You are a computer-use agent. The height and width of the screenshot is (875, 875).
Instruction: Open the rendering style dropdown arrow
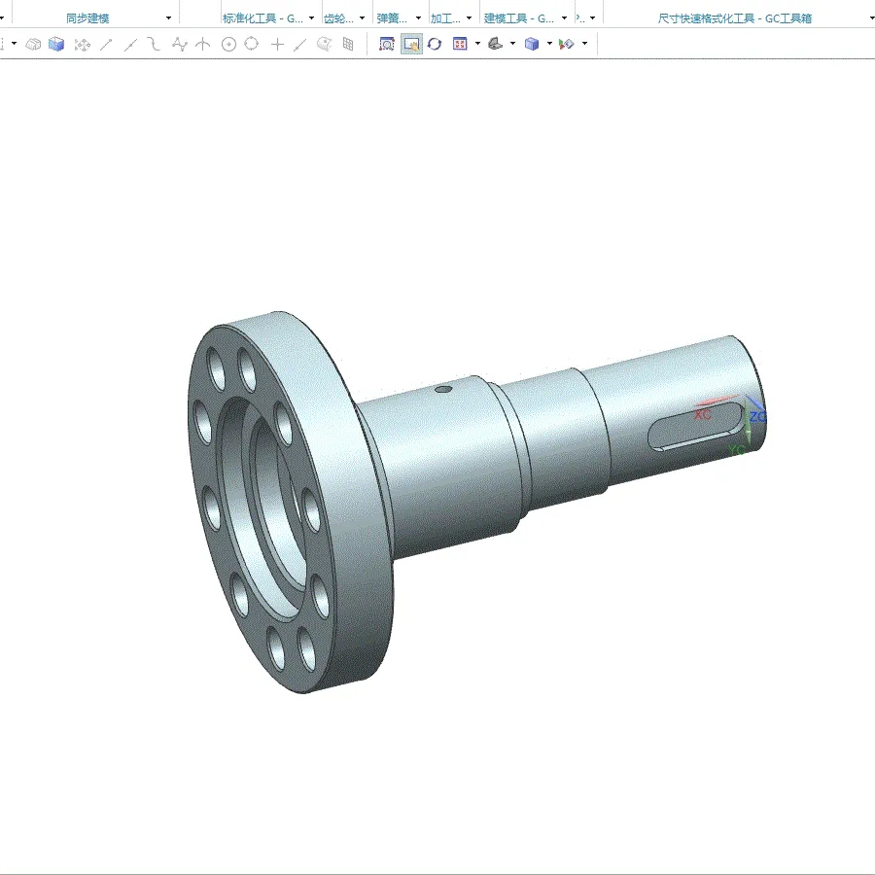click(549, 43)
